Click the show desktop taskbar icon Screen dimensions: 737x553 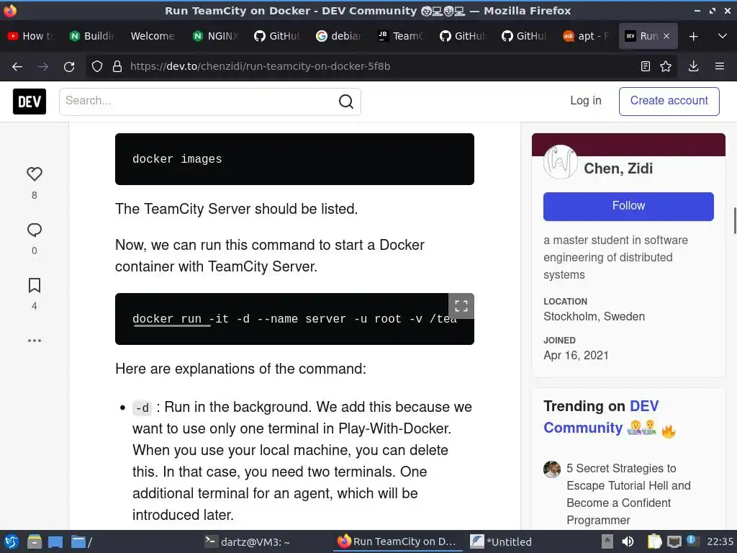(55, 541)
